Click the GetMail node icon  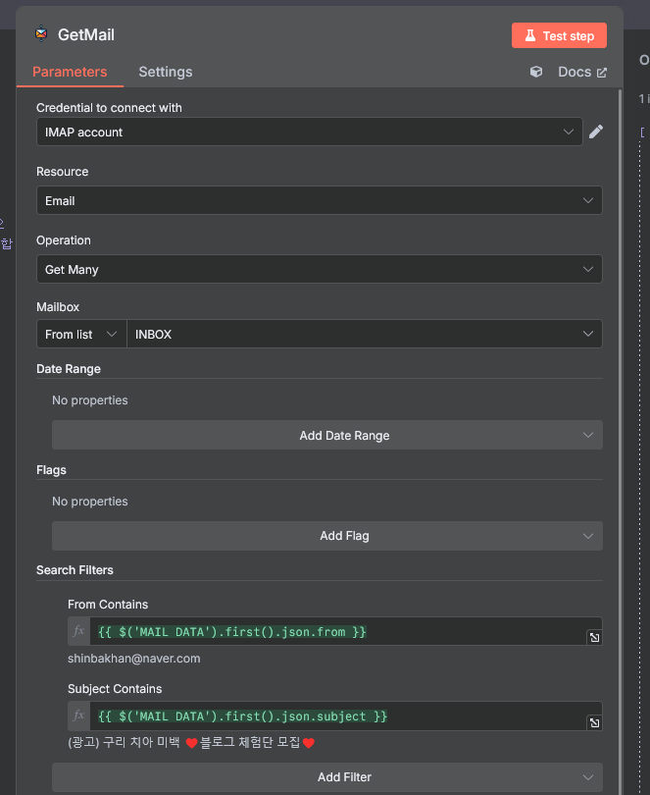tap(41, 34)
